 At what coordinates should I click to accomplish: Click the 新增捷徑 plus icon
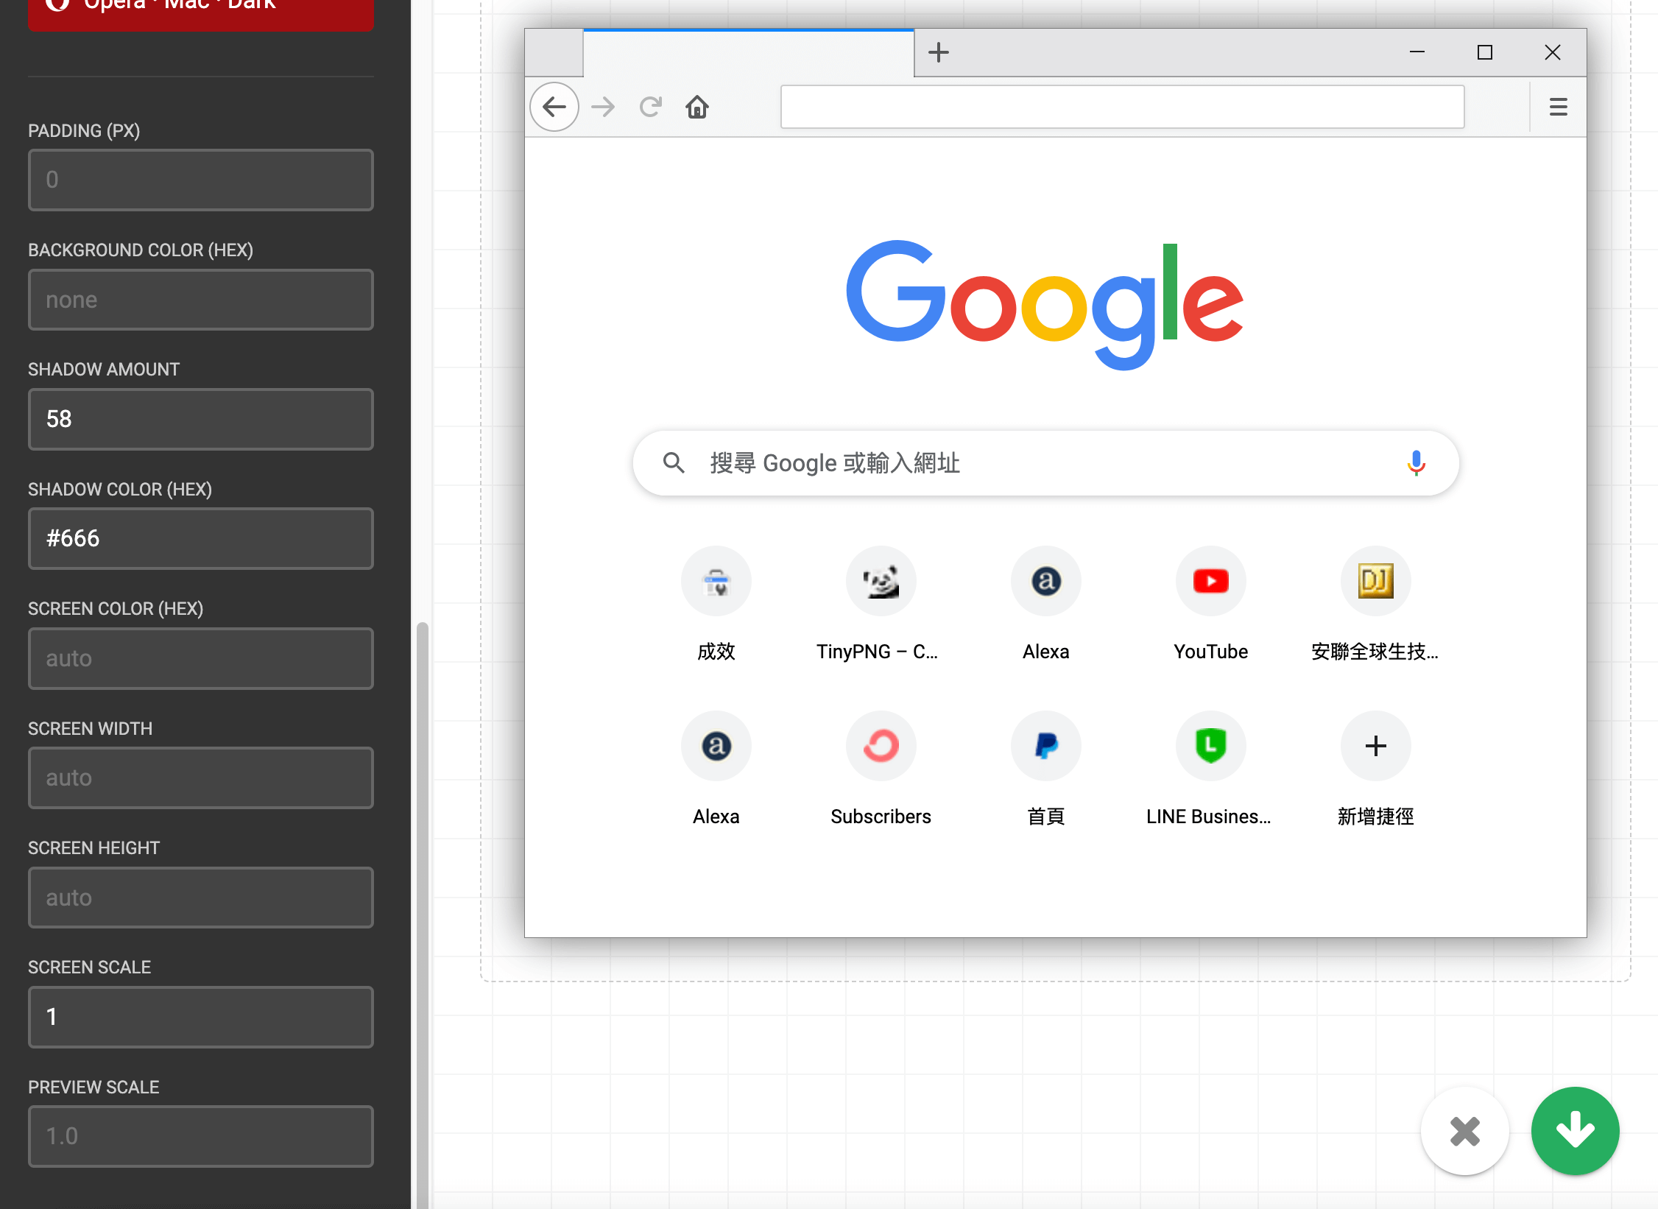click(1375, 746)
